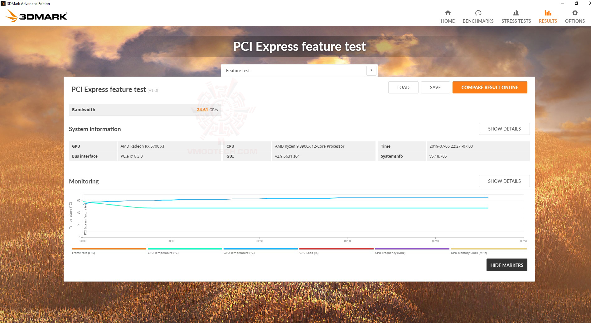Image resolution: width=591 pixels, height=323 pixels.
Task: Open Options via gear icon
Action: [575, 13]
